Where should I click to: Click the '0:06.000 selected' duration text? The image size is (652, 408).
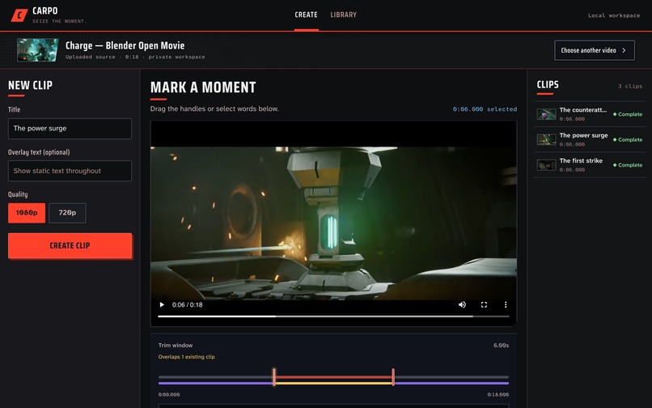(485, 109)
